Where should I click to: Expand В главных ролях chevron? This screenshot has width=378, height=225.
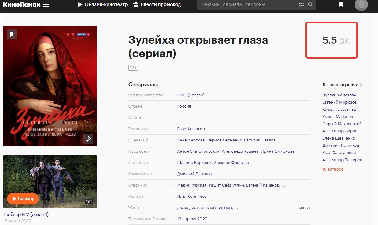point(361,85)
